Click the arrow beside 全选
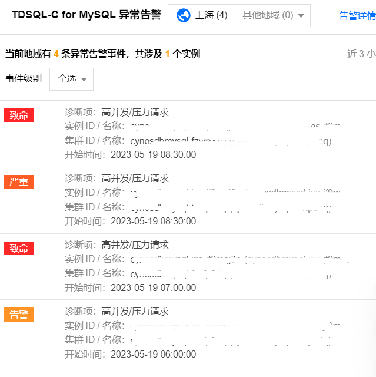 (84, 80)
